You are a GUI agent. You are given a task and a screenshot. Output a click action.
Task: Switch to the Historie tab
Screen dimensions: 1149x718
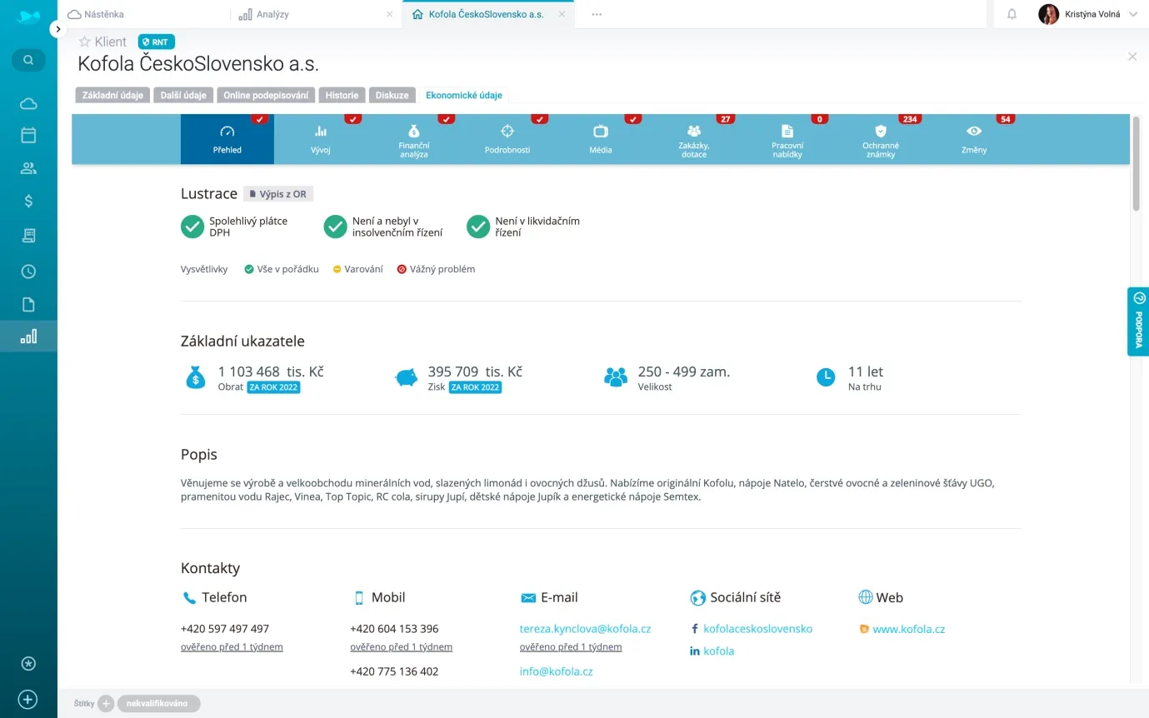342,95
